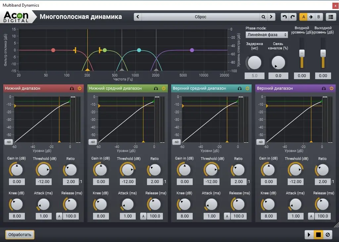Viewport: 339px width, 242px height.
Task: Click Release knob in Верхний средний диапазон
Action: [x=238, y=204]
